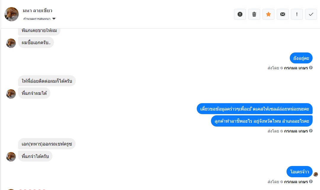Select the เอก(ทหาร)ออกรถเชฟครูซ message bubble
Screen dimensions: 320x190
pyautogui.click(x=47, y=144)
